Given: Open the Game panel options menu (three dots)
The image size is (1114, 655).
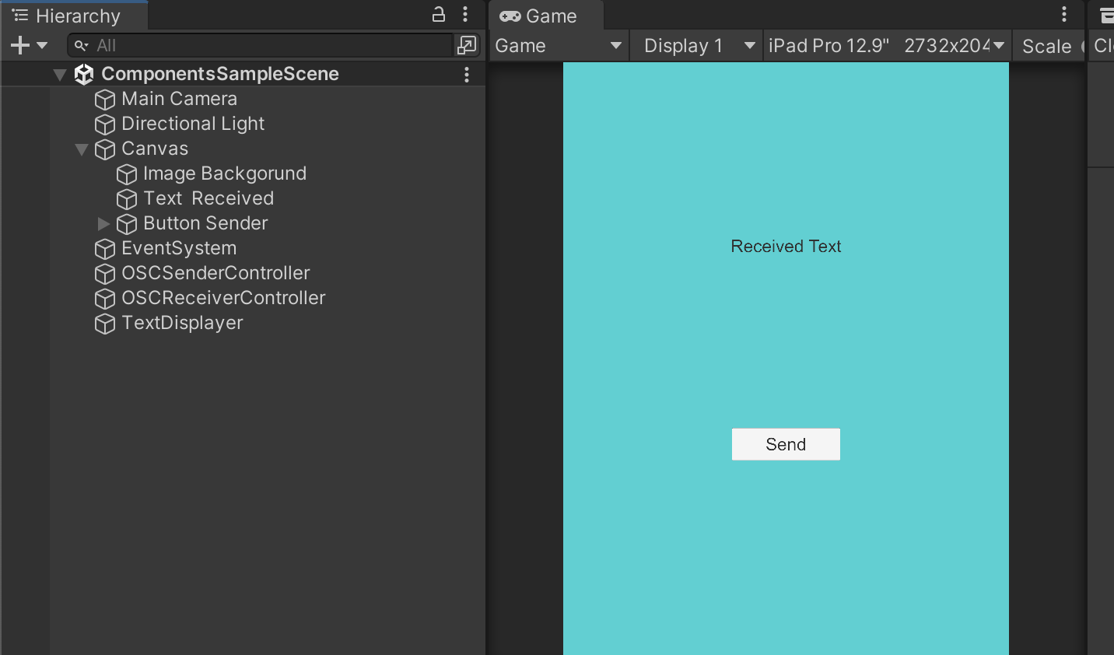Looking at the screenshot, I should [1064, 14].
